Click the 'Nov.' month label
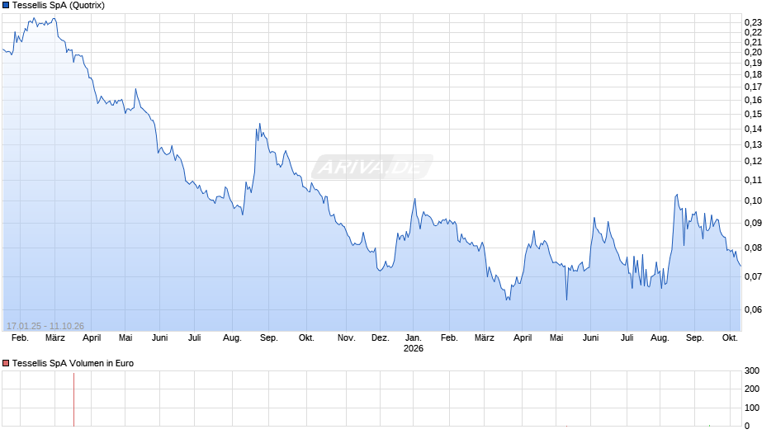Screen dimensions: 776x434 click(x=347, y=338)
